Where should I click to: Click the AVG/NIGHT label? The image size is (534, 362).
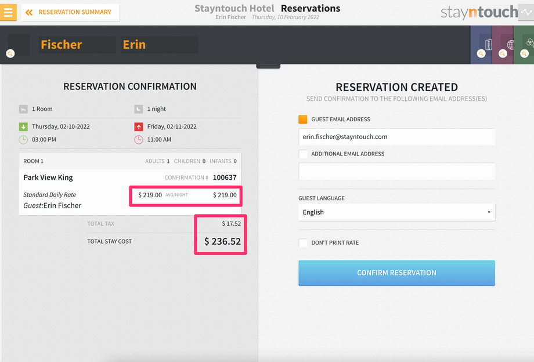pyautogui.click(x=176, y=195)
